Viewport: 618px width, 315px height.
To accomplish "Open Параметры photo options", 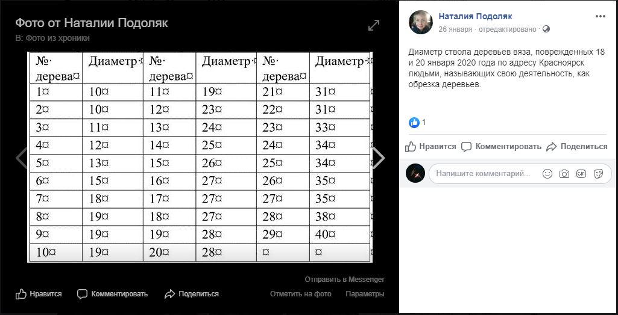I will click(x=365, y=294).
